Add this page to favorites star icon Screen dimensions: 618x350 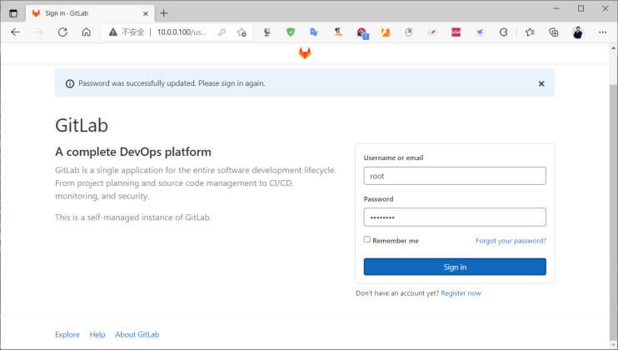242,32
